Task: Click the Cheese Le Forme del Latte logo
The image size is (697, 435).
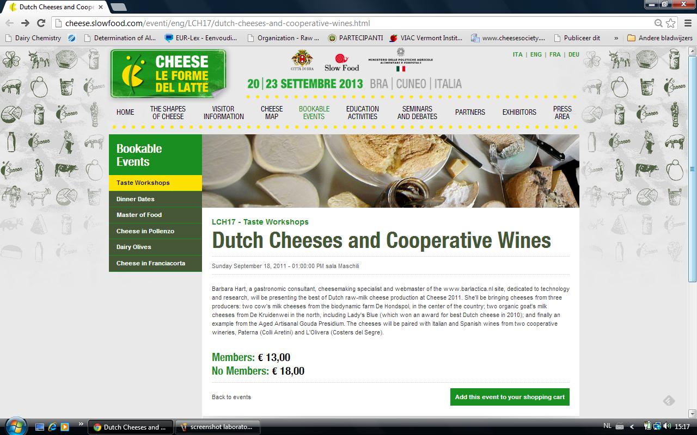Action: click(x=168, y=73)
